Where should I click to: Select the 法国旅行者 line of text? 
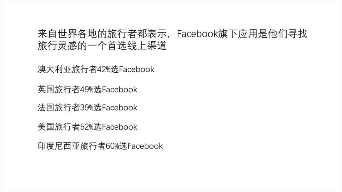point(87,108)
